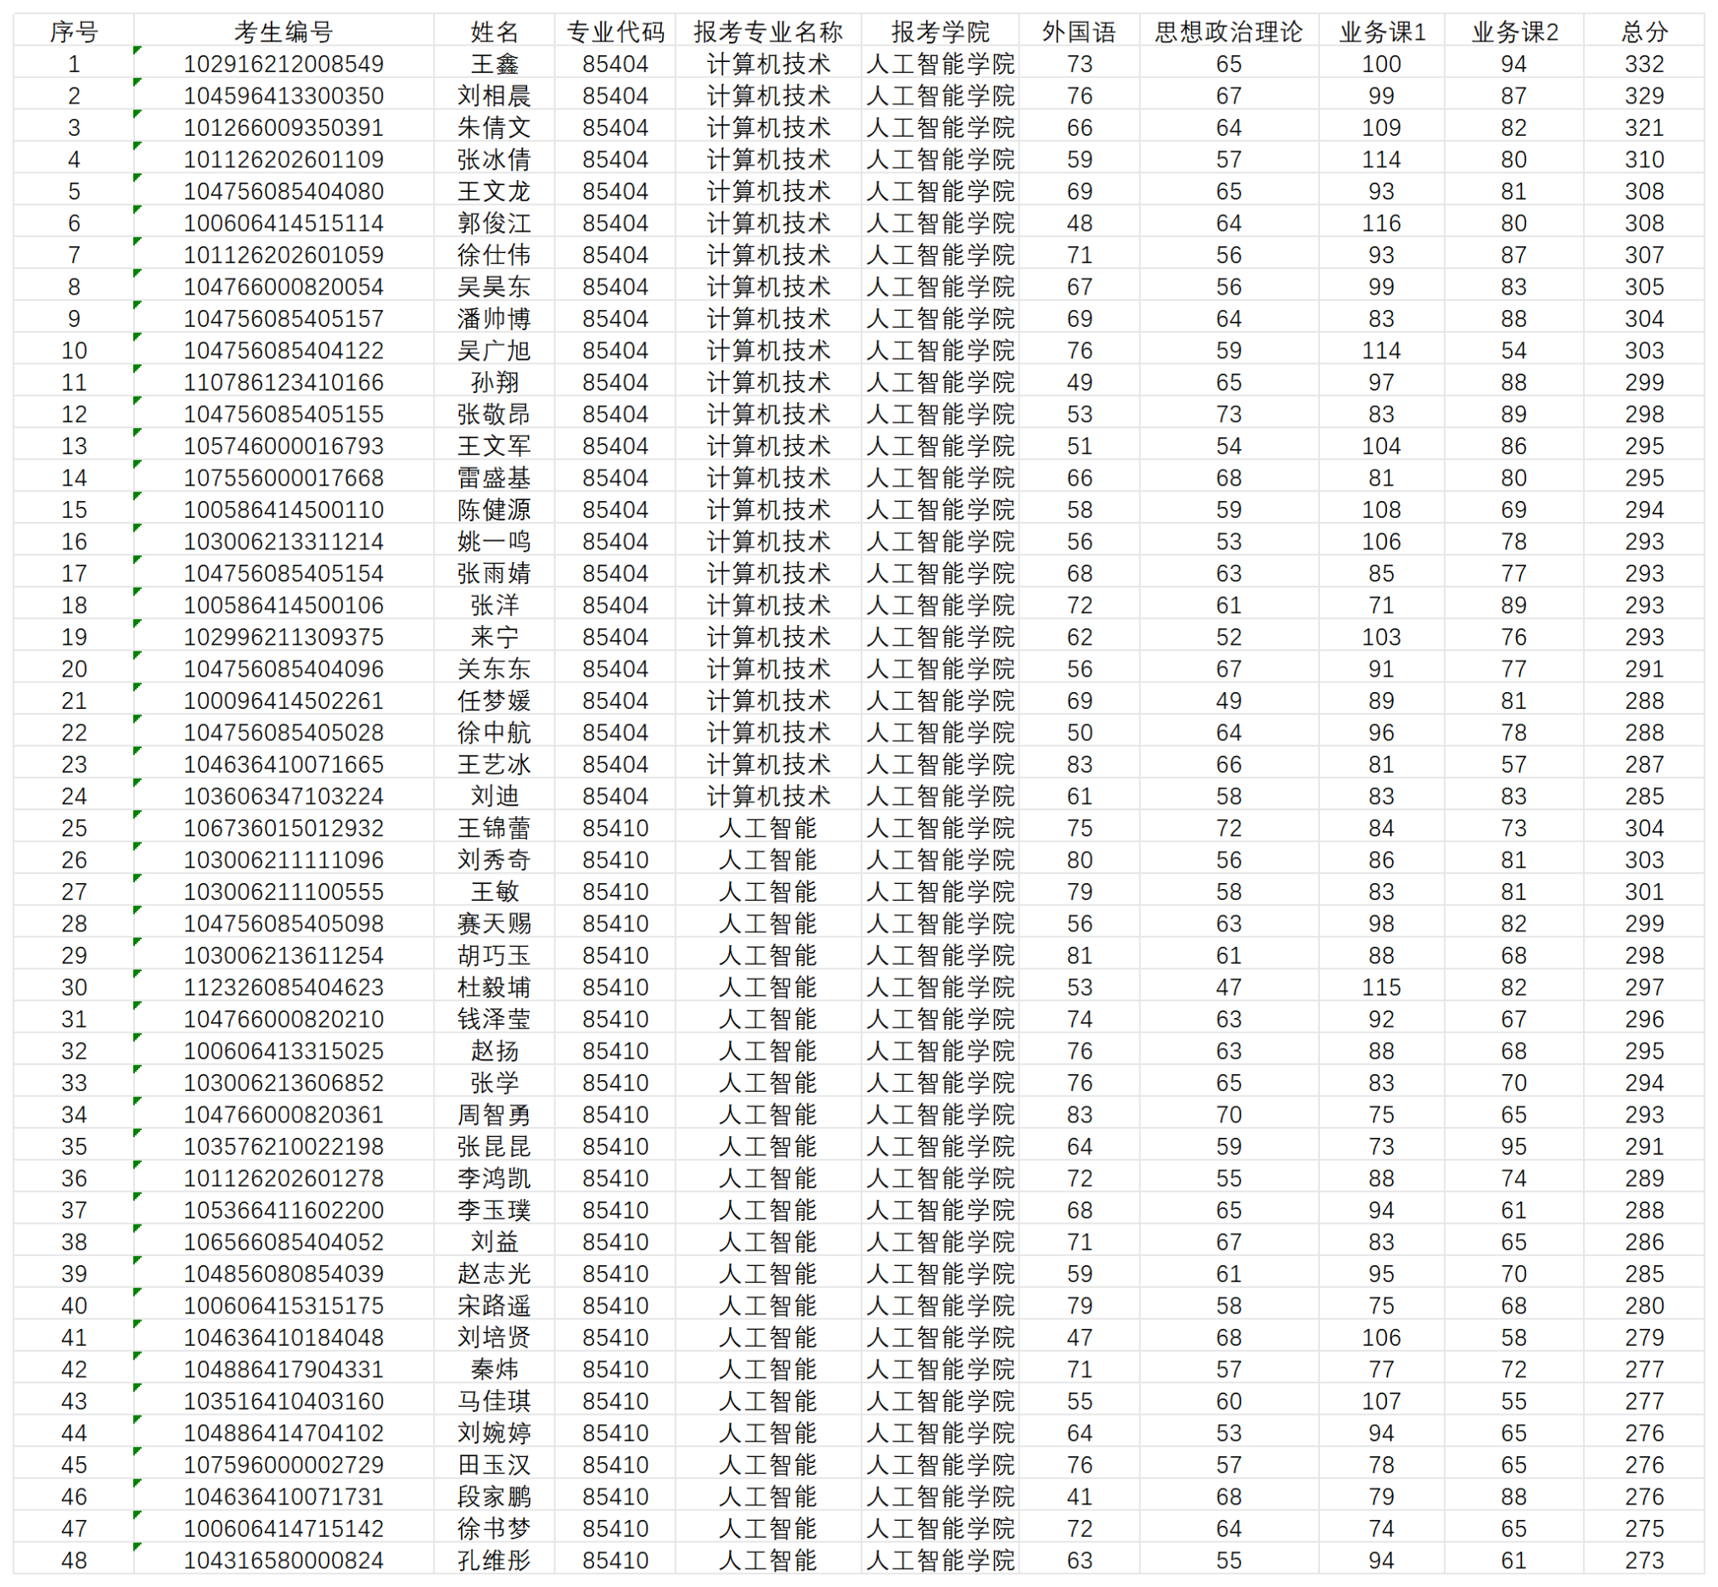Select name cell 朱倩文
Image resolution: width=1718 pixels, height=1587 pixels.
[x=495, y=127]
